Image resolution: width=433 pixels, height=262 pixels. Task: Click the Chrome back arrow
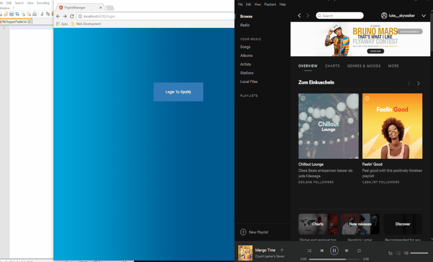[58, 16]
